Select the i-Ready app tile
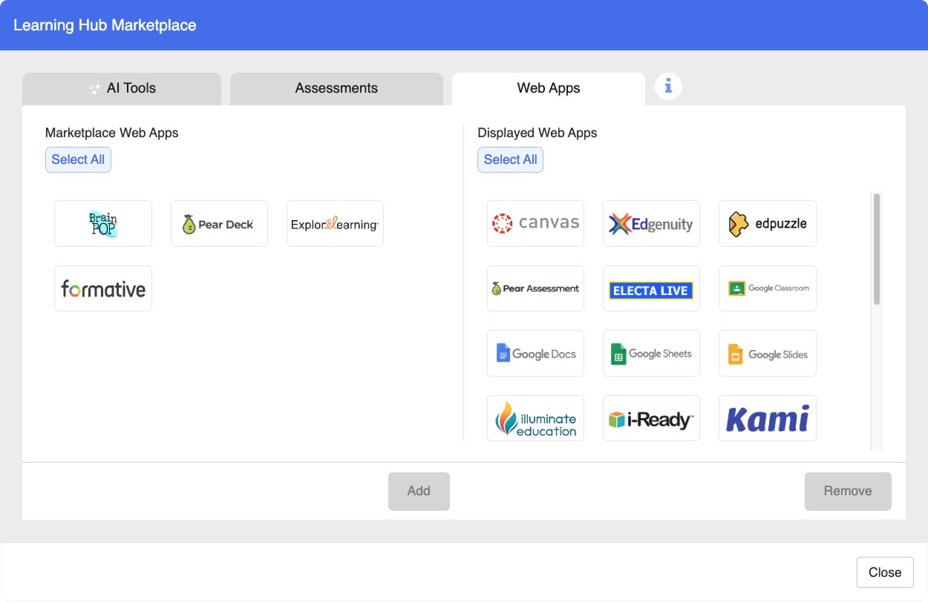The width and height of the screenshot is (928, 602). click(x=651, y=418)
